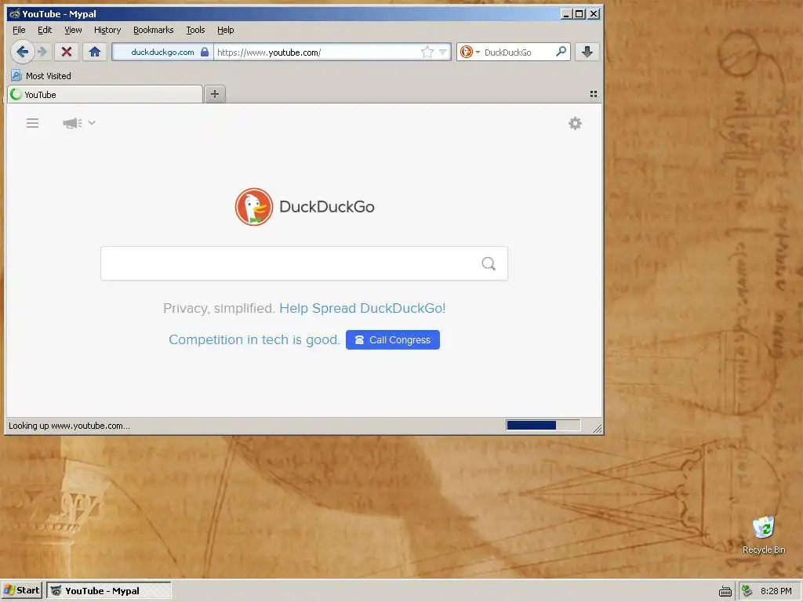Open the History menu
The width and height of the screenshot is (803, 602).
[107, 31]
